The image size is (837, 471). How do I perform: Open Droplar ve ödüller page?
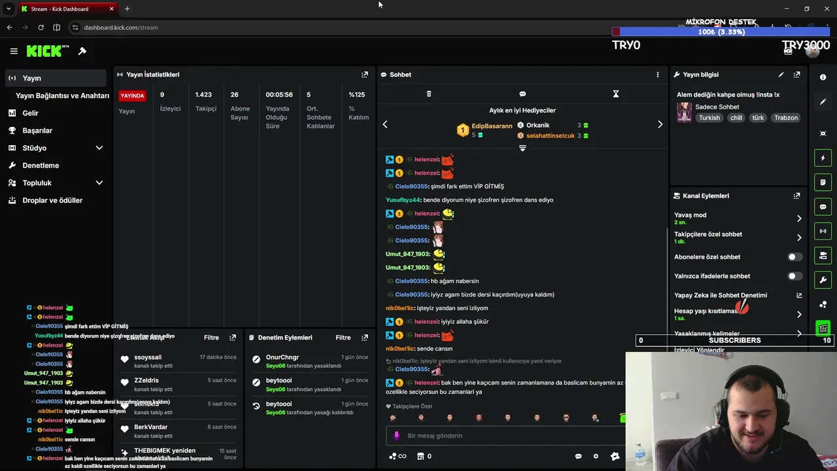[x=52, y=200]
